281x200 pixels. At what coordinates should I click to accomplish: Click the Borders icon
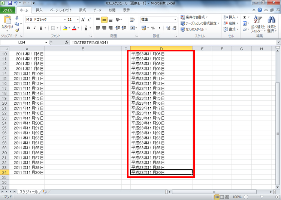tap(53, 28)
